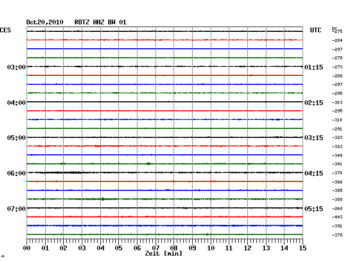The height and width of the screenshot is (262, 345).
Task: Select the 05:00 time label
Action: click(16, 138)
